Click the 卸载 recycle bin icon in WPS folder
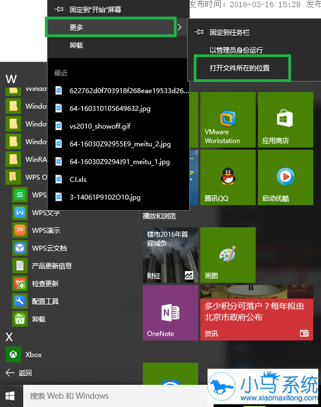Image resolution: width=321 pixels, height=407 pixels. point(20,319)
